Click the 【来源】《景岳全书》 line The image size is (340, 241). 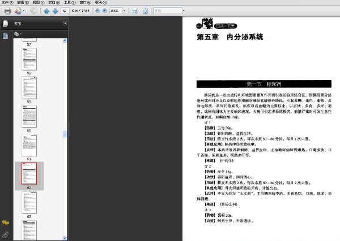click(221, 204)
